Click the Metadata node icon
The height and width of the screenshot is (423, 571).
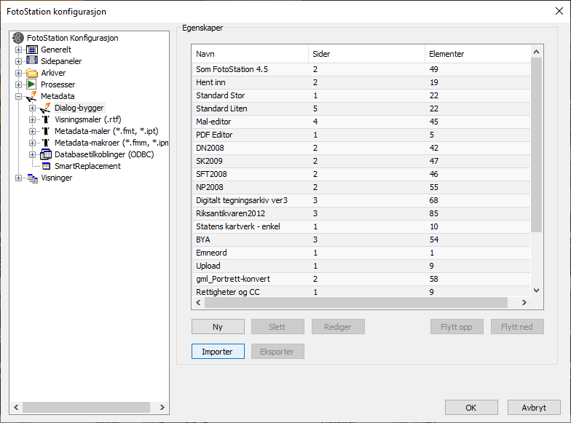pyautogui.click(x=32, y=96)
